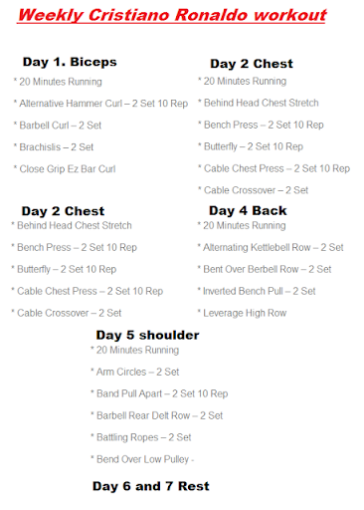Click the Day 4 Back heading
Viewport: 364px width, 510px height.
tap(248, 211)
